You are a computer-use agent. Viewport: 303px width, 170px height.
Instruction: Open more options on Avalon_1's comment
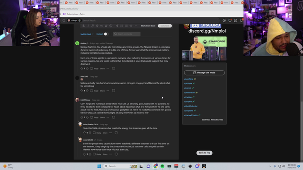click(x=108, y=68)
